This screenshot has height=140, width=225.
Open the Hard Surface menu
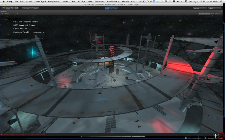click(x=113, y=1)
